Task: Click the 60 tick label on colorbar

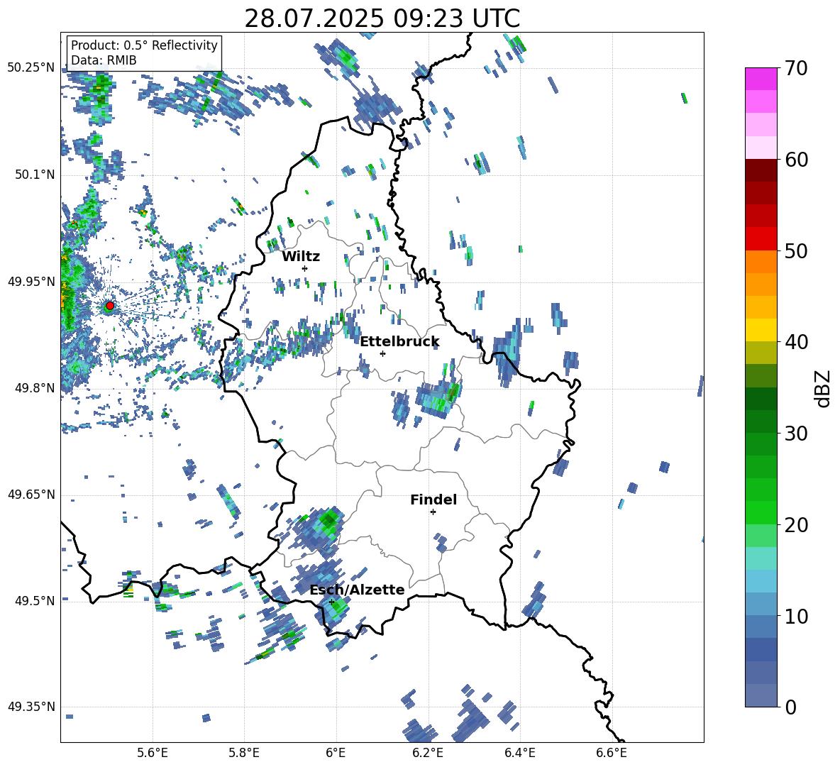Action: click(x=796, y=160)
